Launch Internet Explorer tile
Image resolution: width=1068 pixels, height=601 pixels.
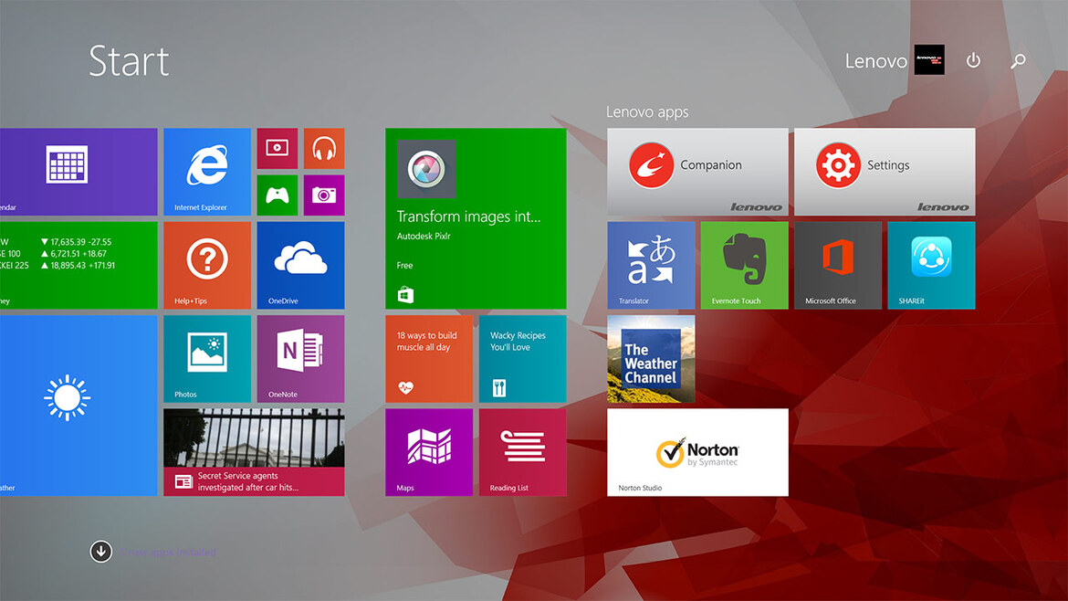click(207, 172)
